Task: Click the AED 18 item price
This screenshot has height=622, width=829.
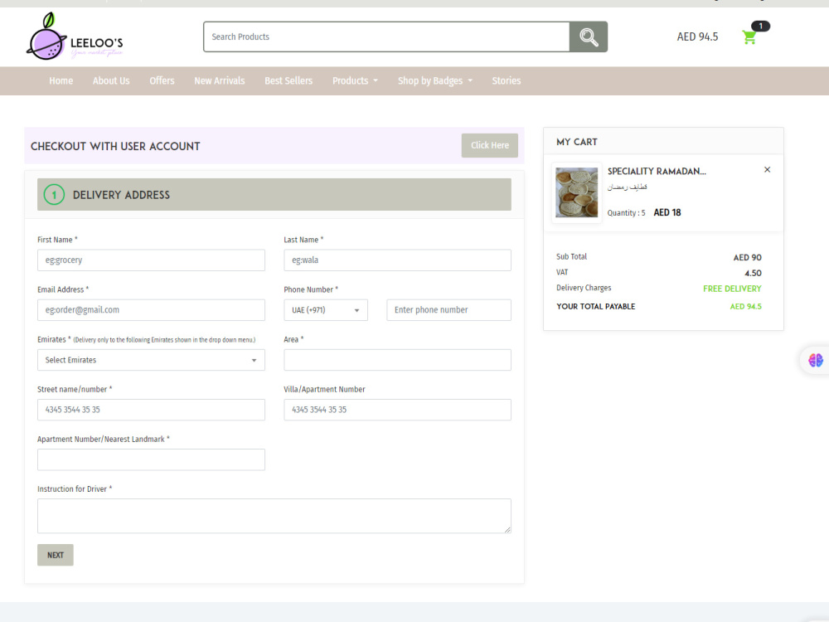Action: 667,212
